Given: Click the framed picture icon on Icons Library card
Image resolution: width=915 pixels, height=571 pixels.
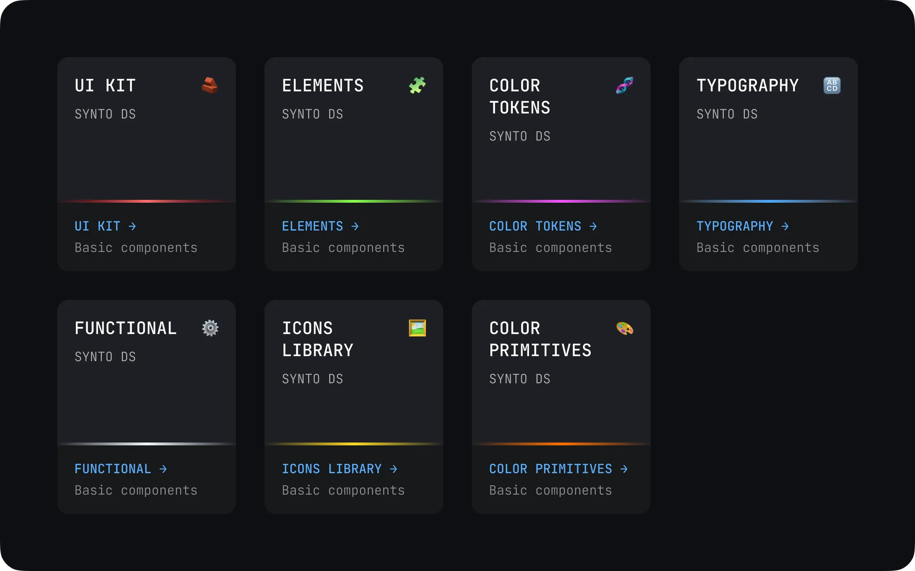Looking at the screenshot, I should pyautogui.click(x=417, y=328).
